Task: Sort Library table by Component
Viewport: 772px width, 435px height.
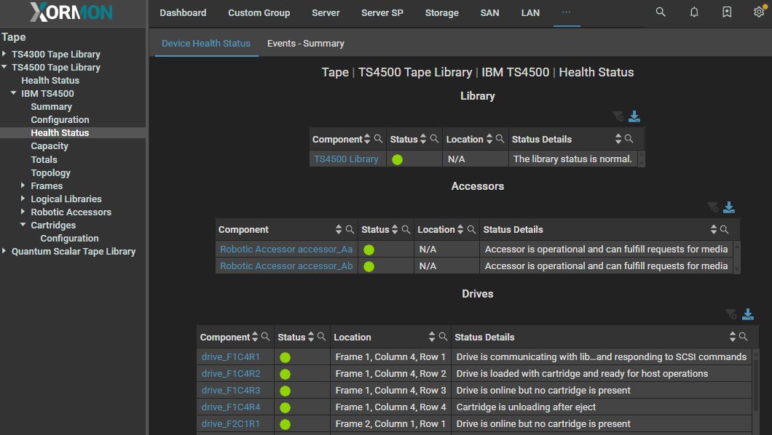Action: [x=367, y=139]
